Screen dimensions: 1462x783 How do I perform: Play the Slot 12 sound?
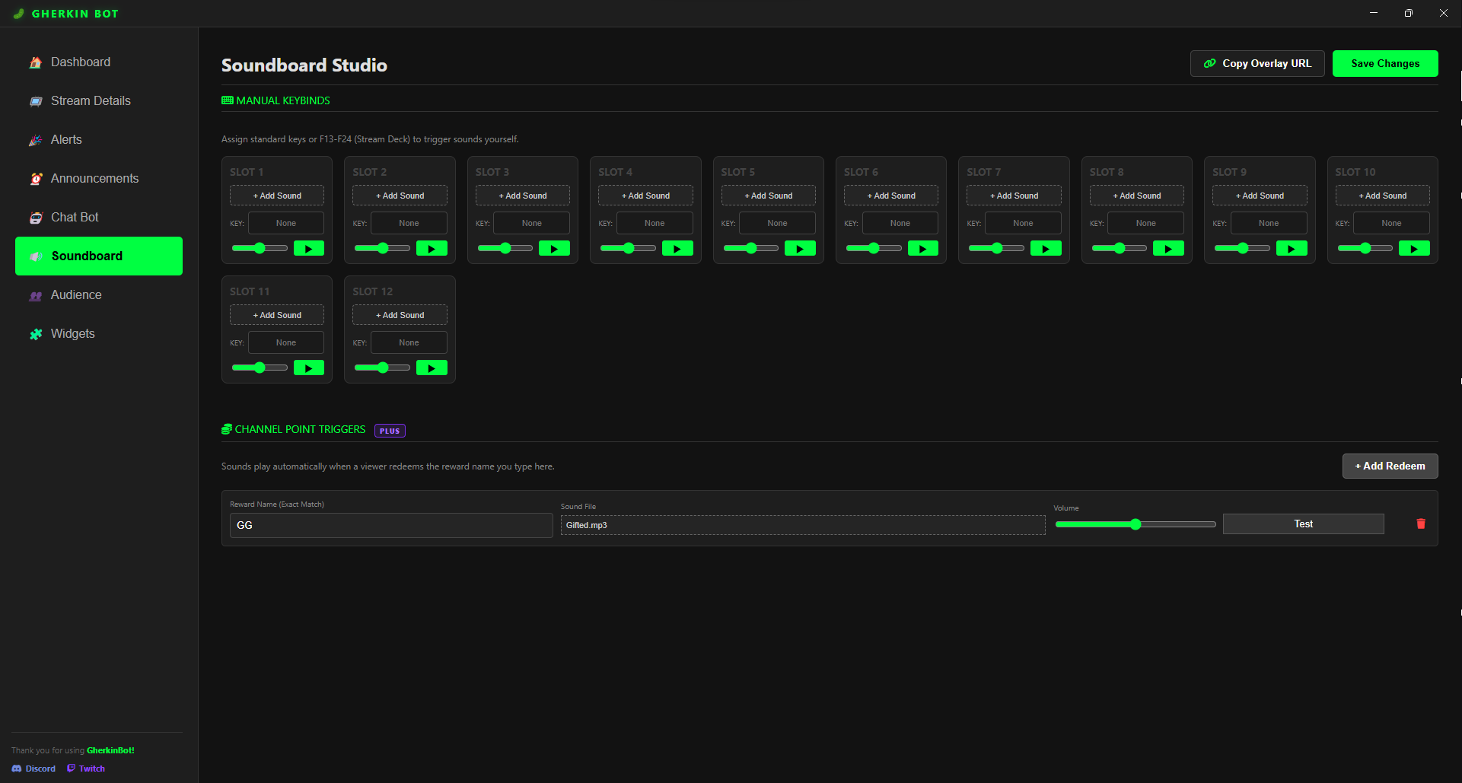click(x=432, y=367)
